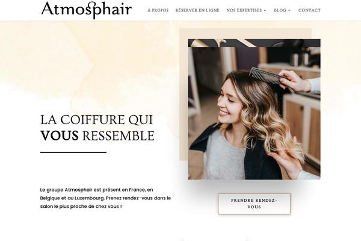Screen dimensions: 361x241
Task: Click the dark strip atop the photo
Action: click(x=254, y=43)
